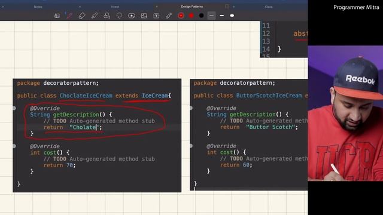Switch to the Invest tab
Viewport: 383px width, 215px height.
pyautogui.click(x=115, y=7)
